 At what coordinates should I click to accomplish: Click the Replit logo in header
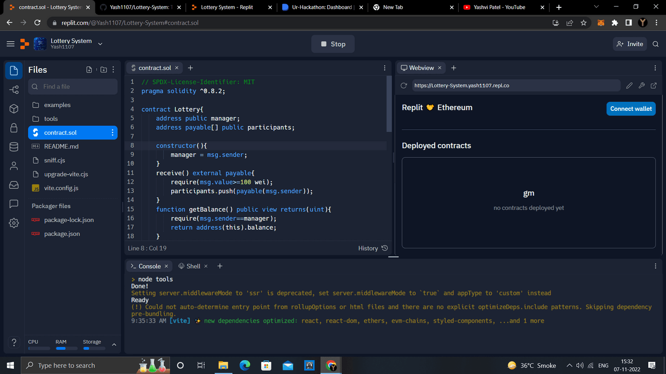coord(25,44)
